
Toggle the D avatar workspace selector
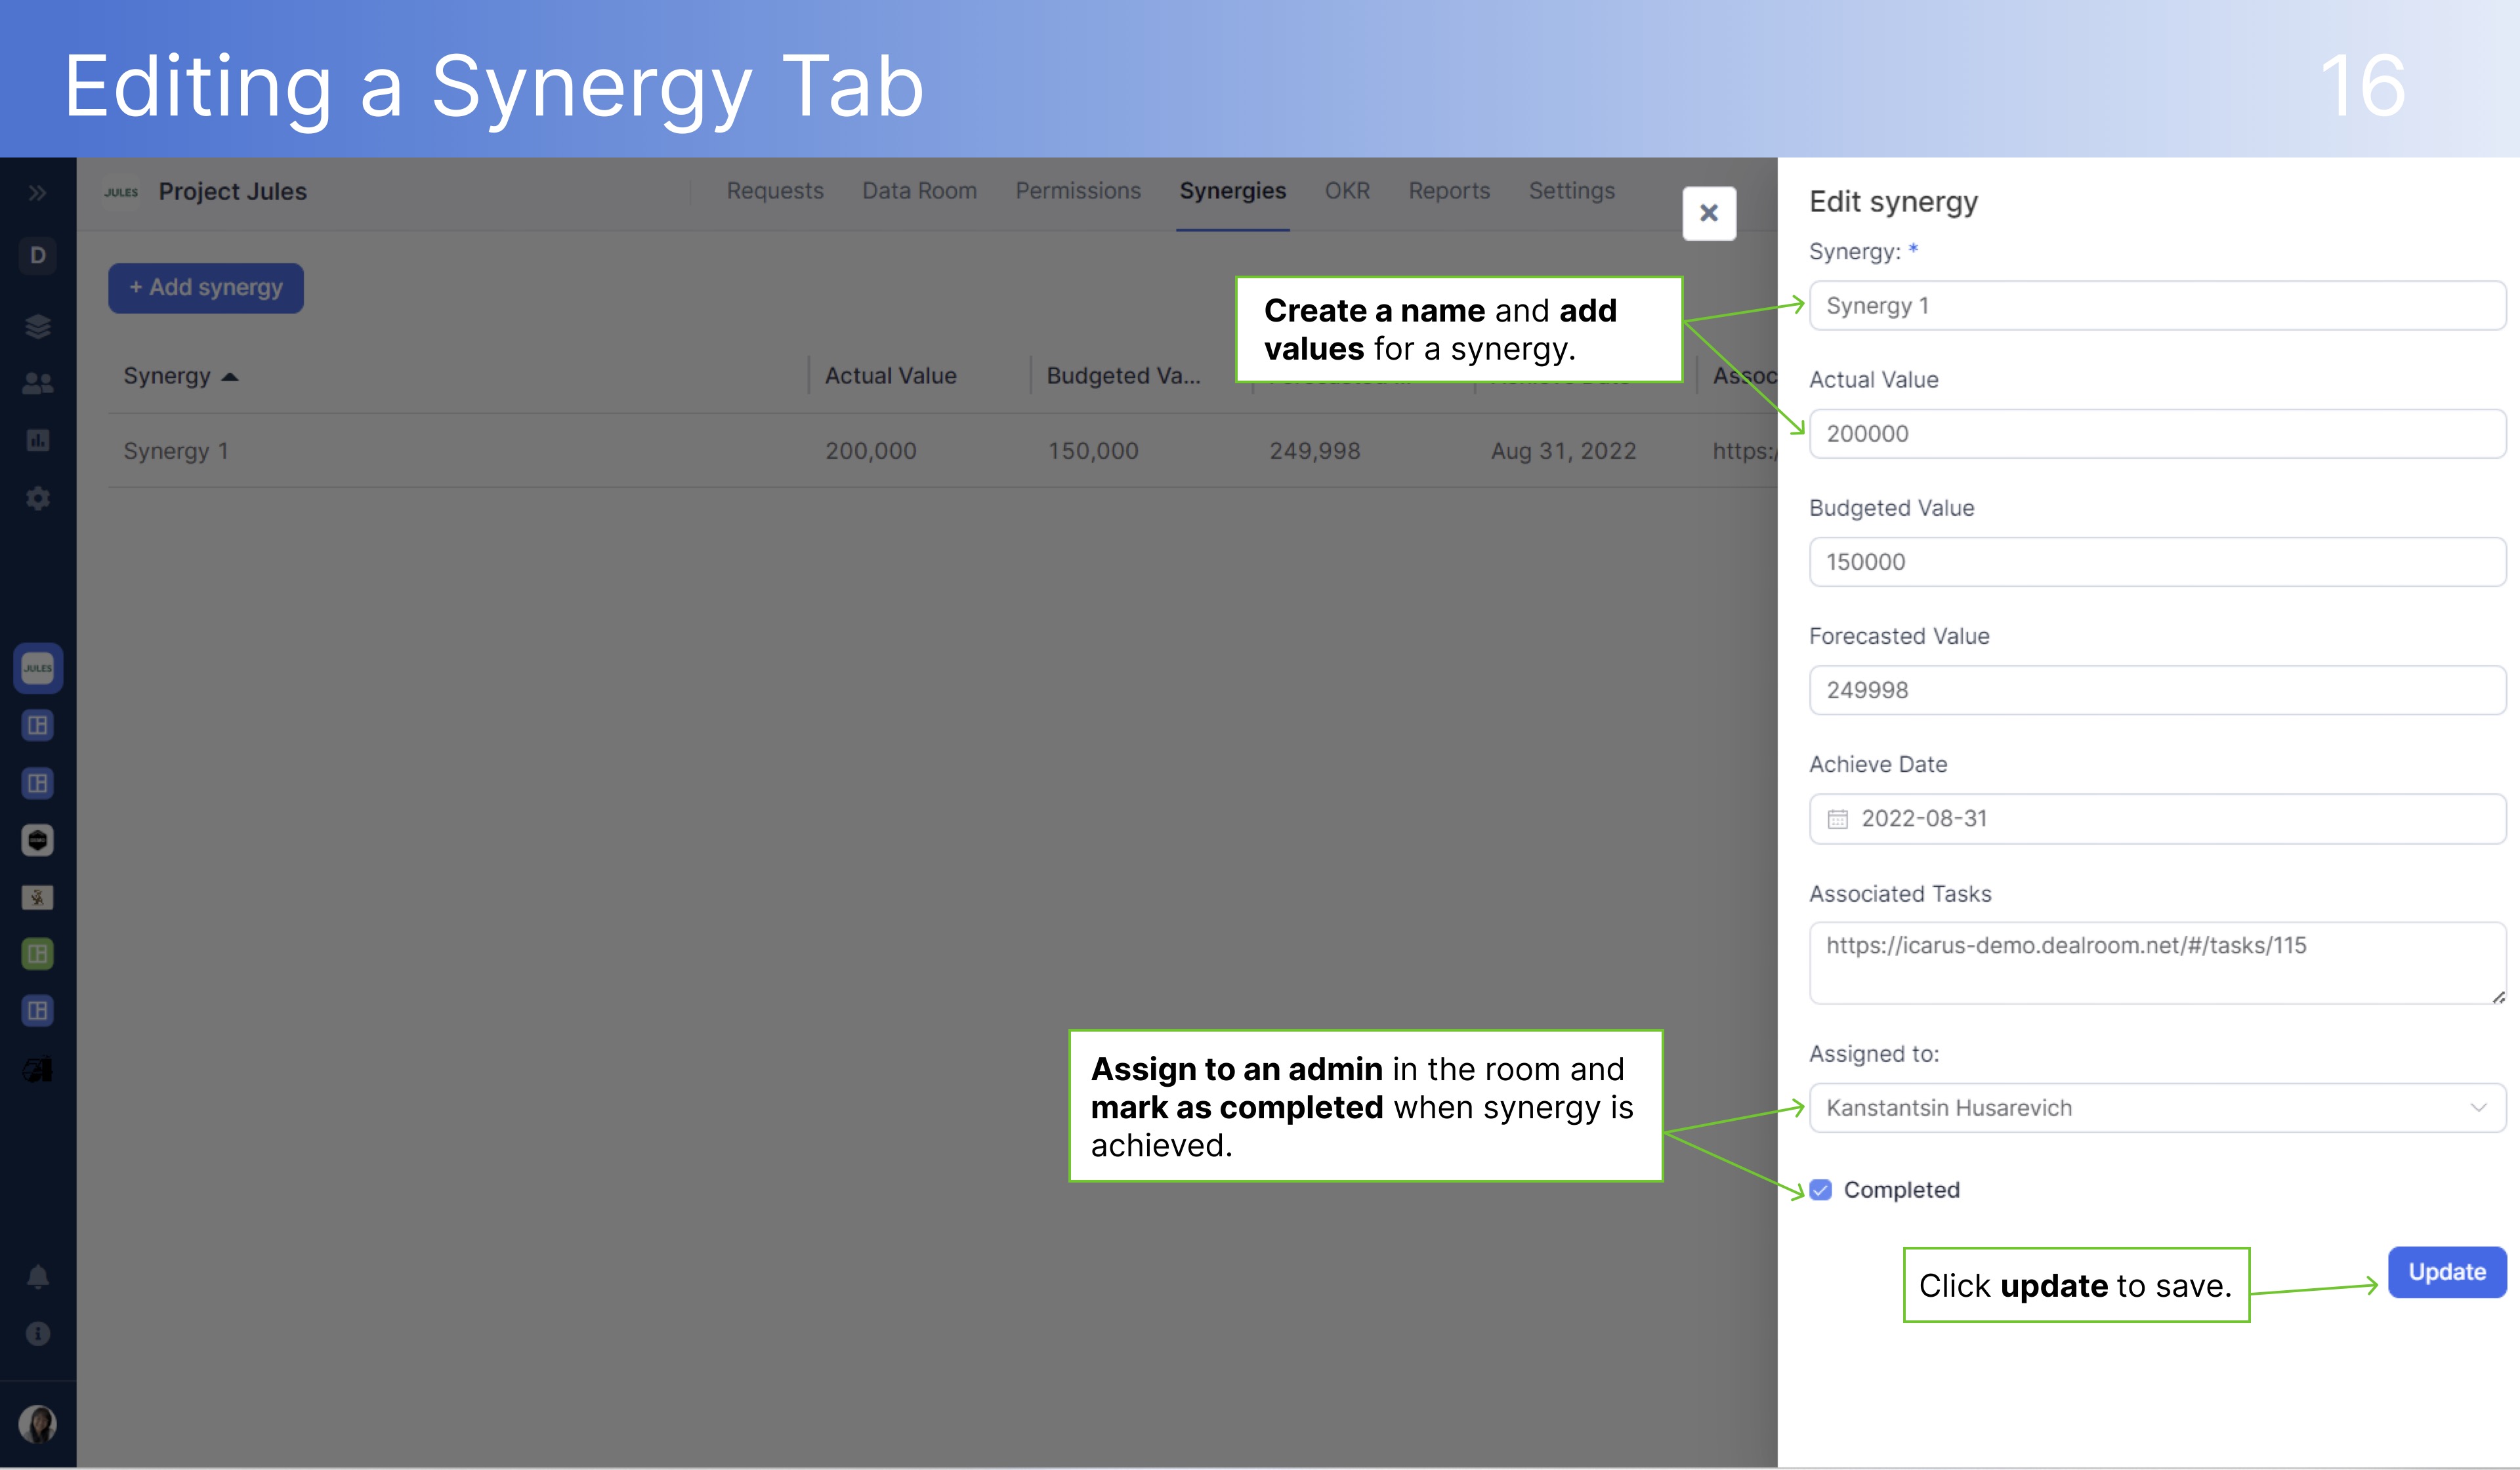[x=37, y=256]
